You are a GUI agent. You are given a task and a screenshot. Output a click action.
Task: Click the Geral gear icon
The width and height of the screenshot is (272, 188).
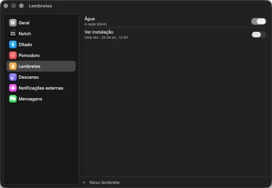[x=13, y=23]
